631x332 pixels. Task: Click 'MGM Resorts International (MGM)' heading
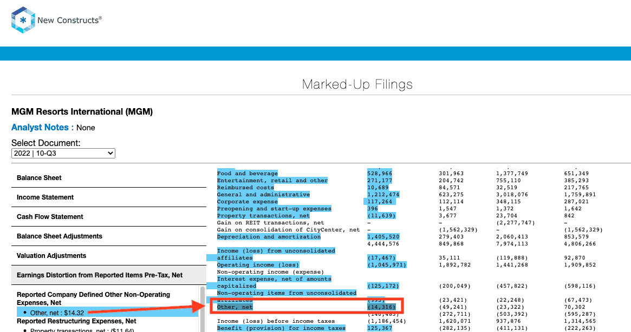82,112
